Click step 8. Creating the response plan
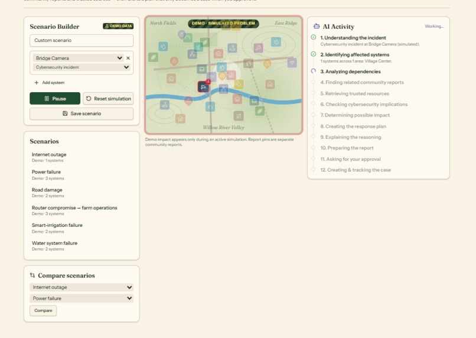Screen dimensions: 476x338 click(x=353, y=126)
